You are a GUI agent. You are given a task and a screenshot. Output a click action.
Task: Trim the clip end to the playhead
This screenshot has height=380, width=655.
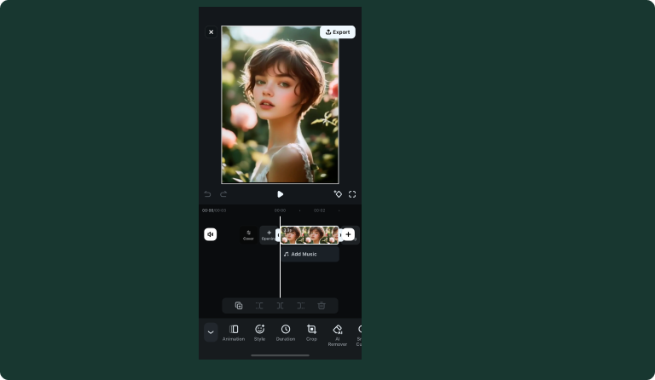point(301,306)
